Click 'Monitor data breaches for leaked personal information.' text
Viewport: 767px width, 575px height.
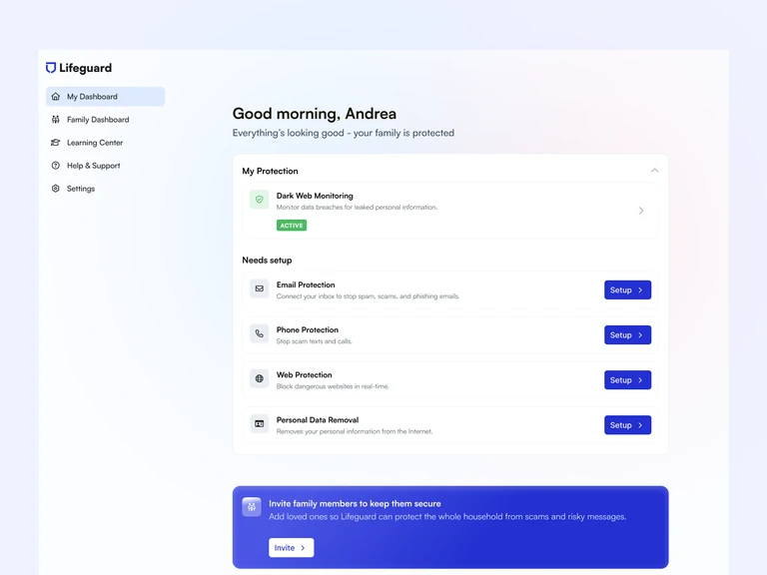358,208
